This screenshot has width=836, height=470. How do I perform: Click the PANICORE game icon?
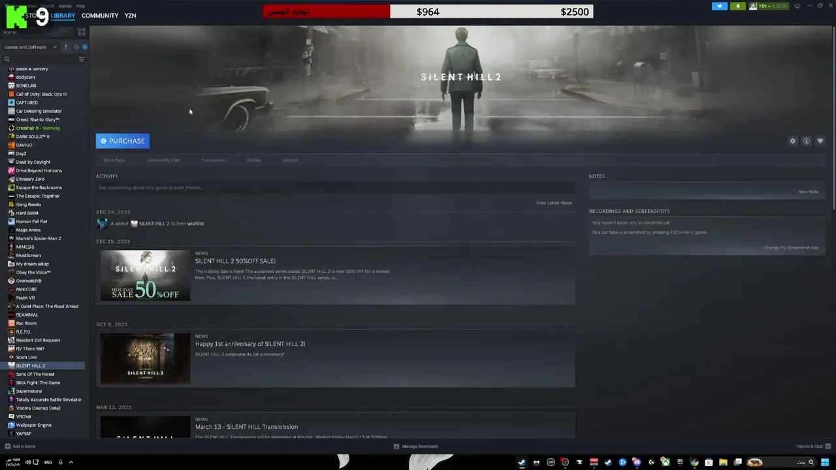pos(11,289)
